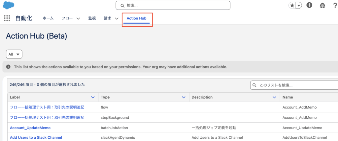338x141 pixels.
Task: Open the global create plus icon
Action: (x=309, y=5)
